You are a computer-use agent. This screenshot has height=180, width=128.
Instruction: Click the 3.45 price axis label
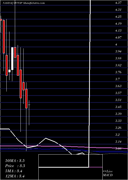(x=118, y=107)
